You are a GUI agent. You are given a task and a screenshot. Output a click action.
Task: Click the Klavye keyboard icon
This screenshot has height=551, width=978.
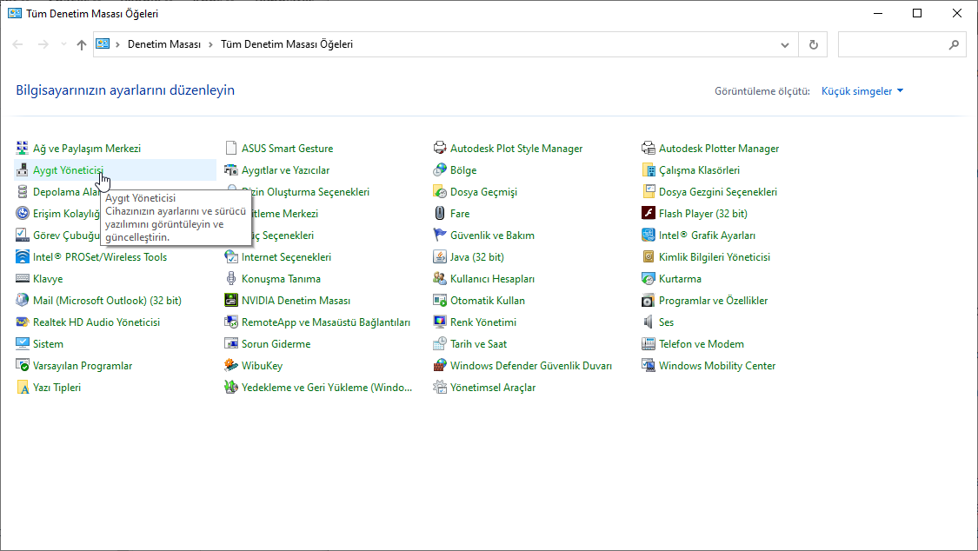[23, 279]
